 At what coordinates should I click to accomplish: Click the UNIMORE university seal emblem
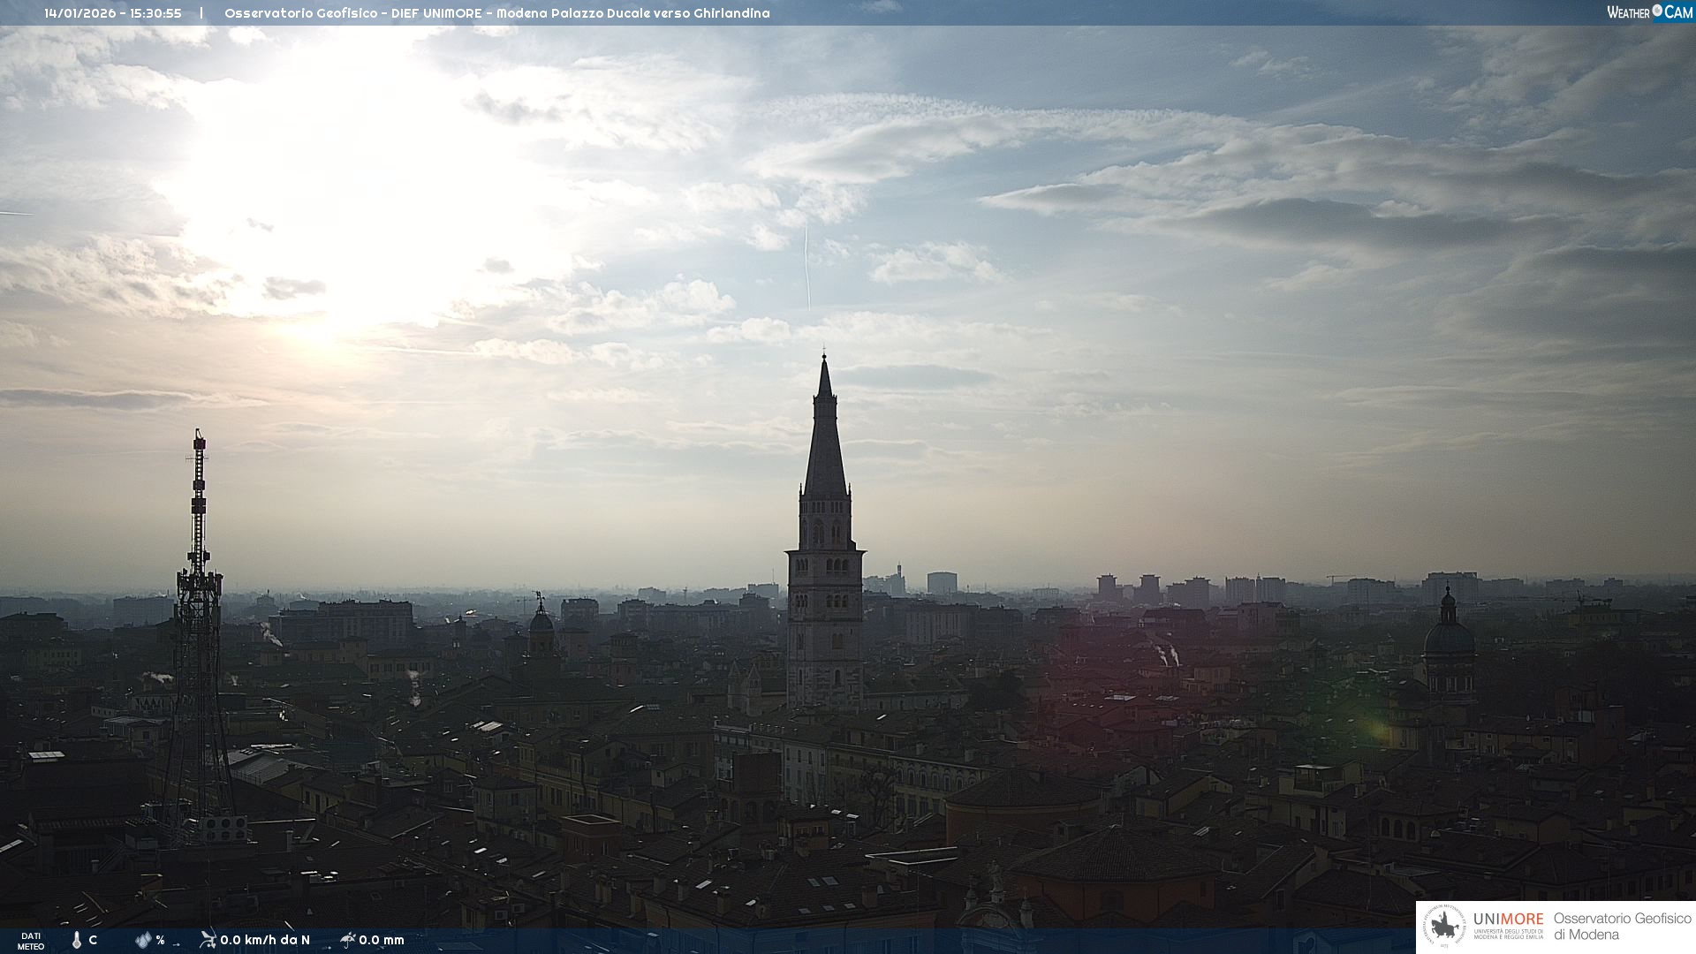1444,927
